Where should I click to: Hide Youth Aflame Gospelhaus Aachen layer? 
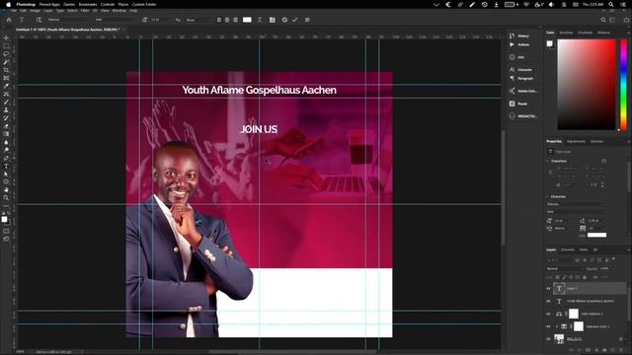(548, 301)
